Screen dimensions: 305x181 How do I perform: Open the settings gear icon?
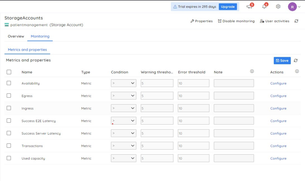[278, 7]
